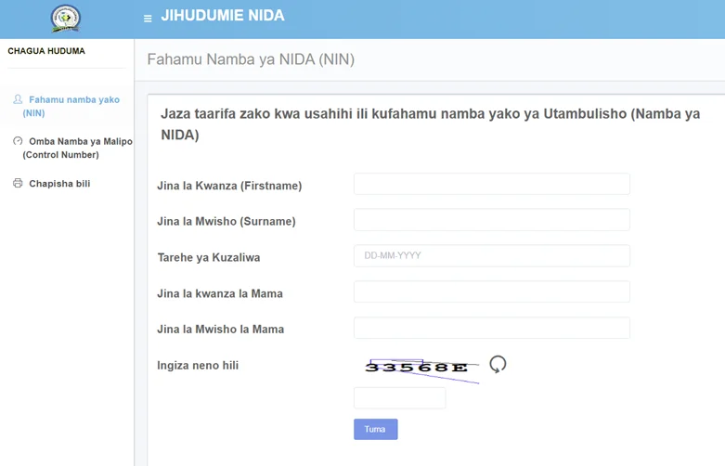Submit the form with the Tuma button
The height and width of the screenshot is (466, 725).
tap(375, 429)
